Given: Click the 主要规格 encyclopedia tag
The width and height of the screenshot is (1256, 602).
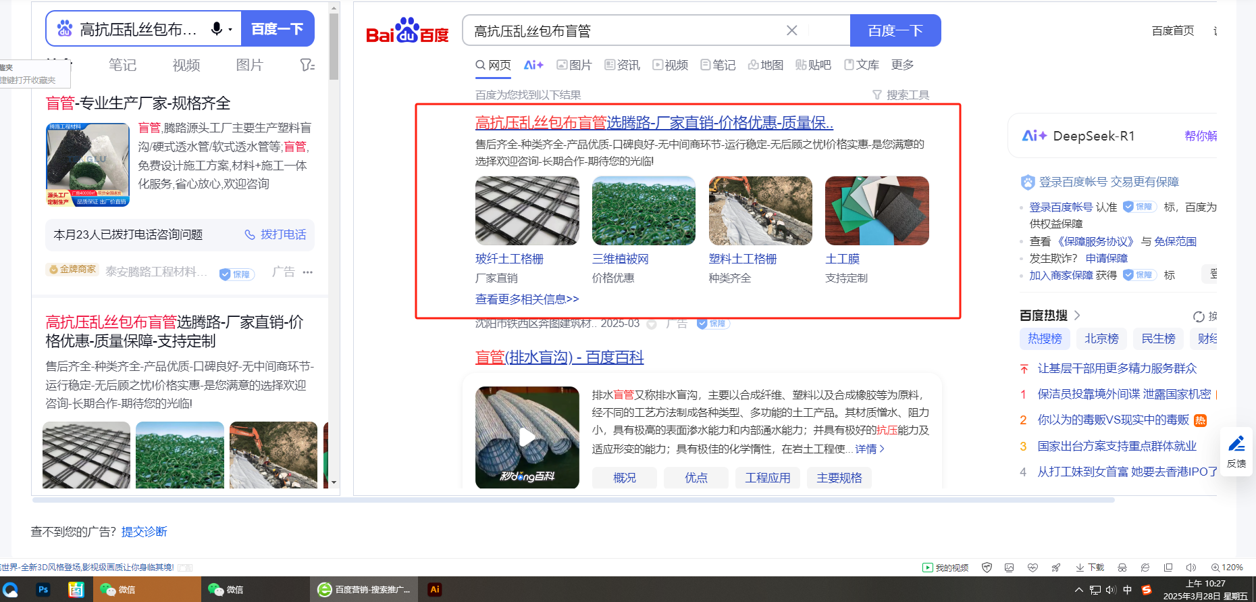Looking at the screenshot, I should tap(839, 478).
